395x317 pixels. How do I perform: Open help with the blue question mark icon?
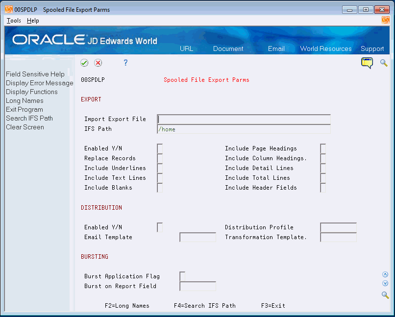[125, 62]
